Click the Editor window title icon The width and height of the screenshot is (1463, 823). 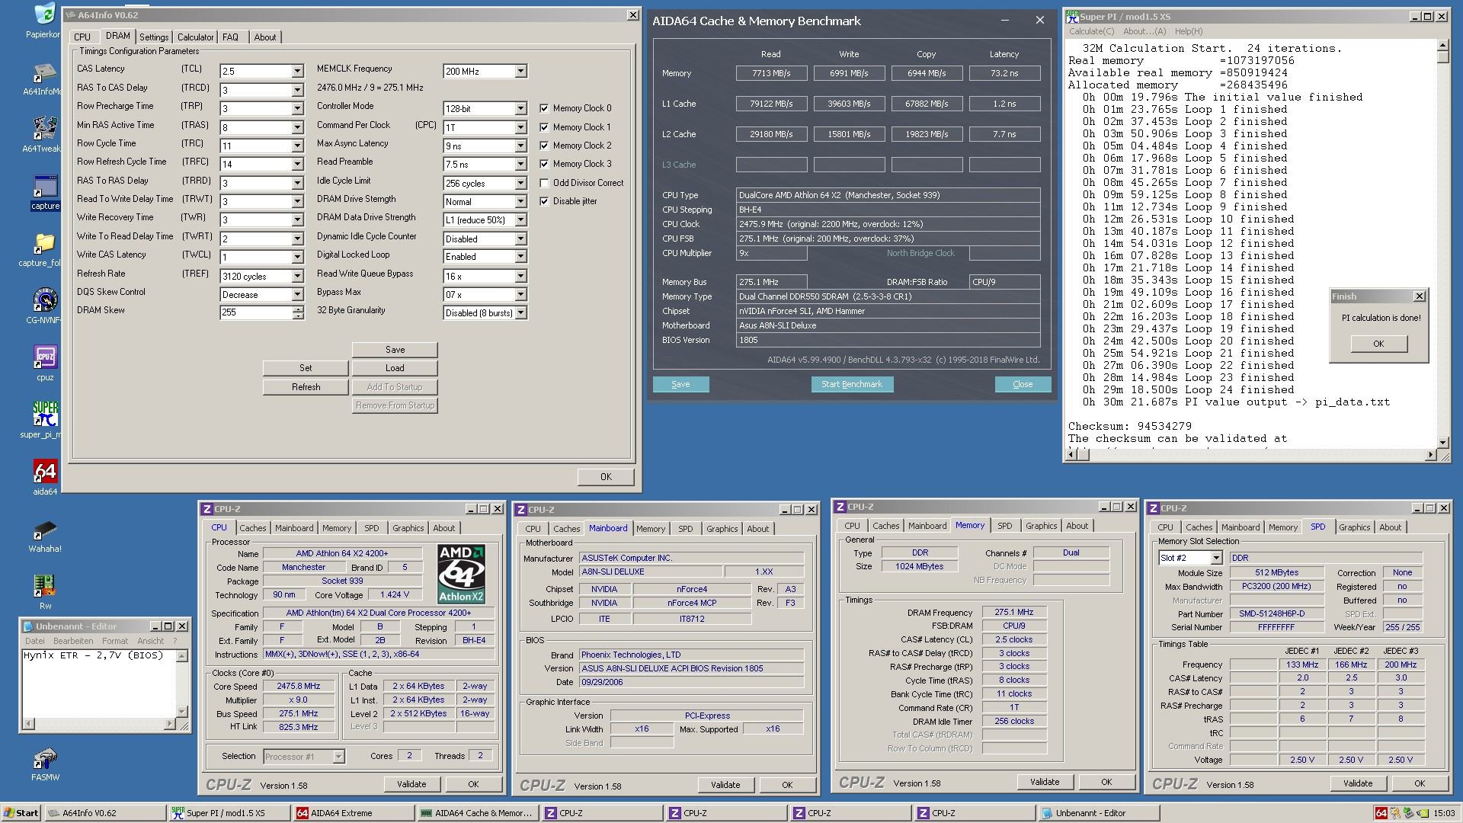pos(28,626)
